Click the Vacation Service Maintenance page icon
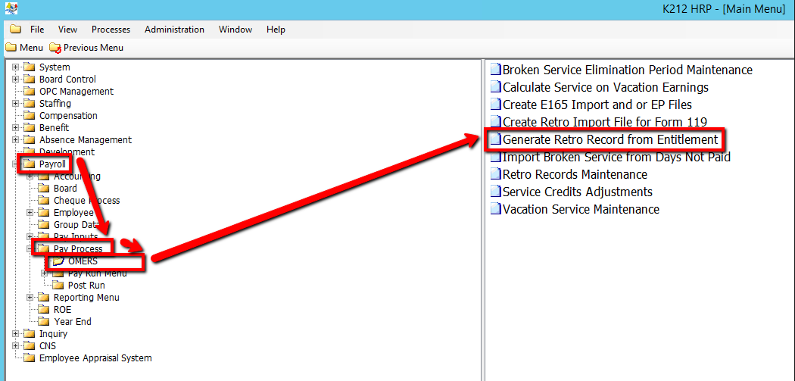The image size is (795, 381). pyautogui.click(x=495, y=209)
